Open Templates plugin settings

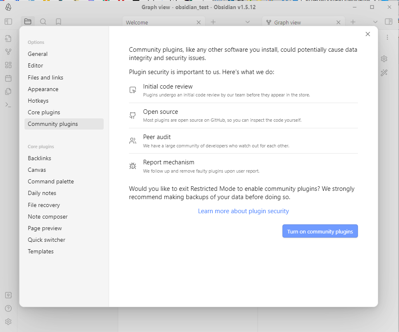pos(64,251)
